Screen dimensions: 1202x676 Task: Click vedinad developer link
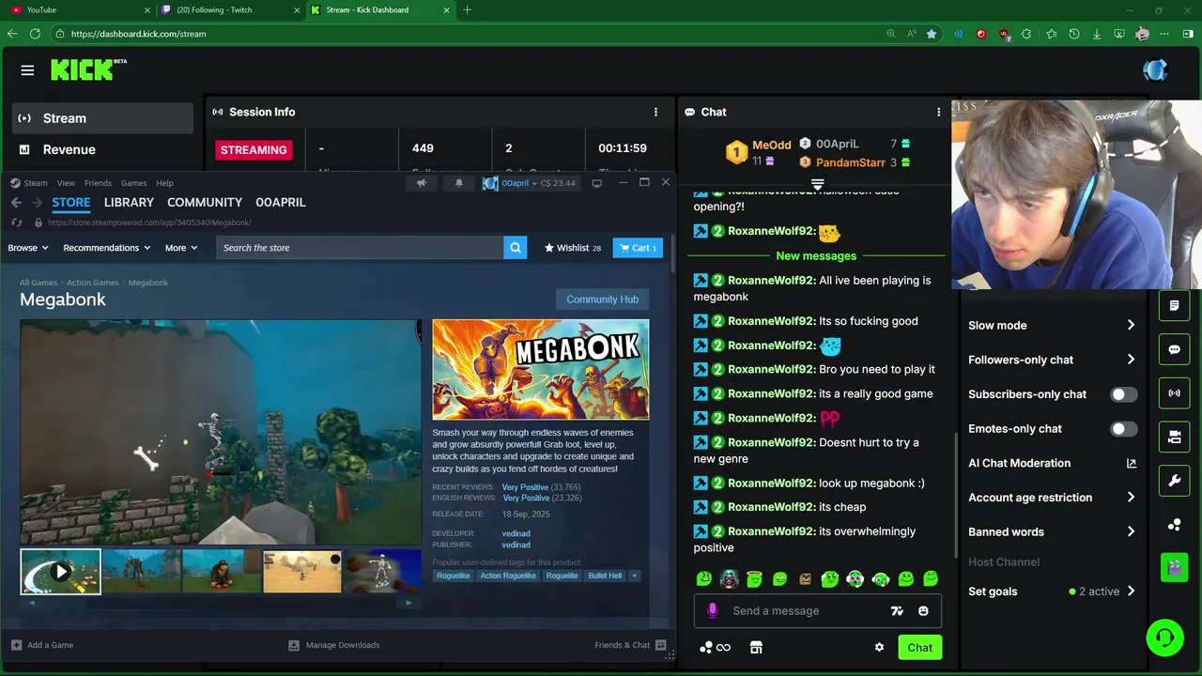tap(516, 533)
